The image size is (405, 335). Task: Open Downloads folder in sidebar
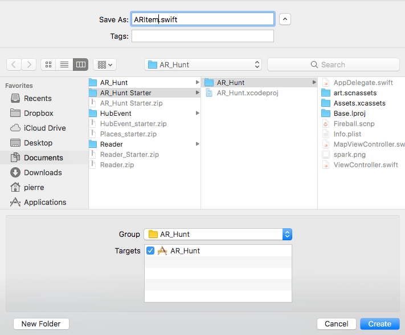point(43,172)
